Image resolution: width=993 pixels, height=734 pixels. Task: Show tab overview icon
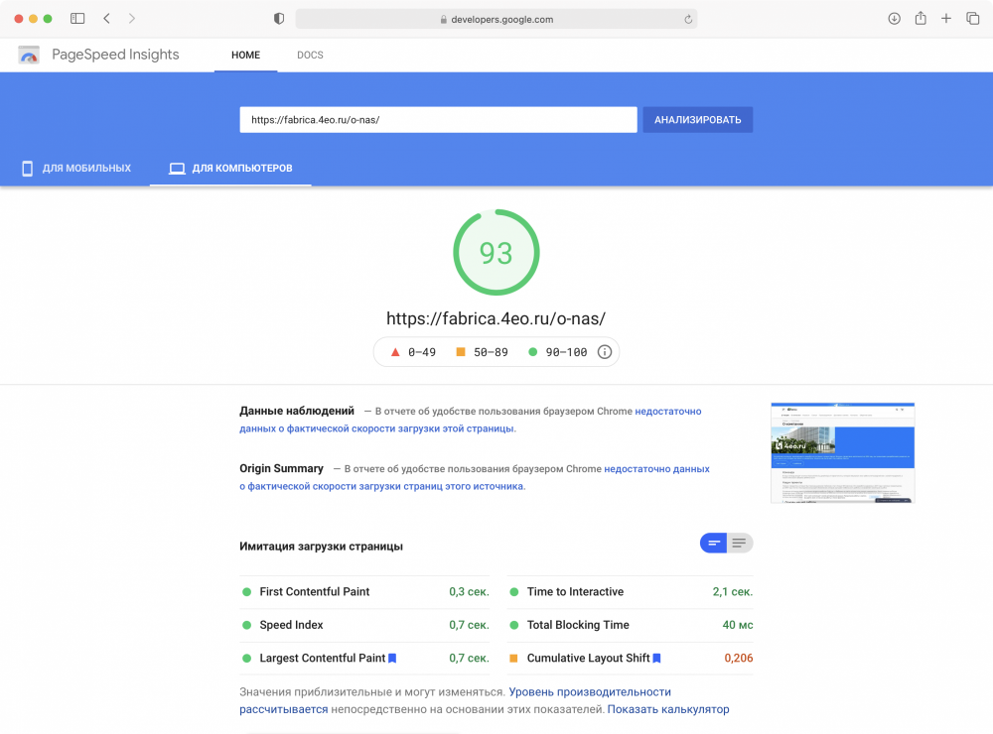tap(973, 18)
